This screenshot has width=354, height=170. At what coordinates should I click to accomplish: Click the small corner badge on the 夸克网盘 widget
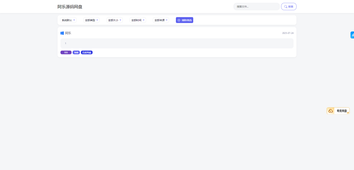tap(348, 113)
